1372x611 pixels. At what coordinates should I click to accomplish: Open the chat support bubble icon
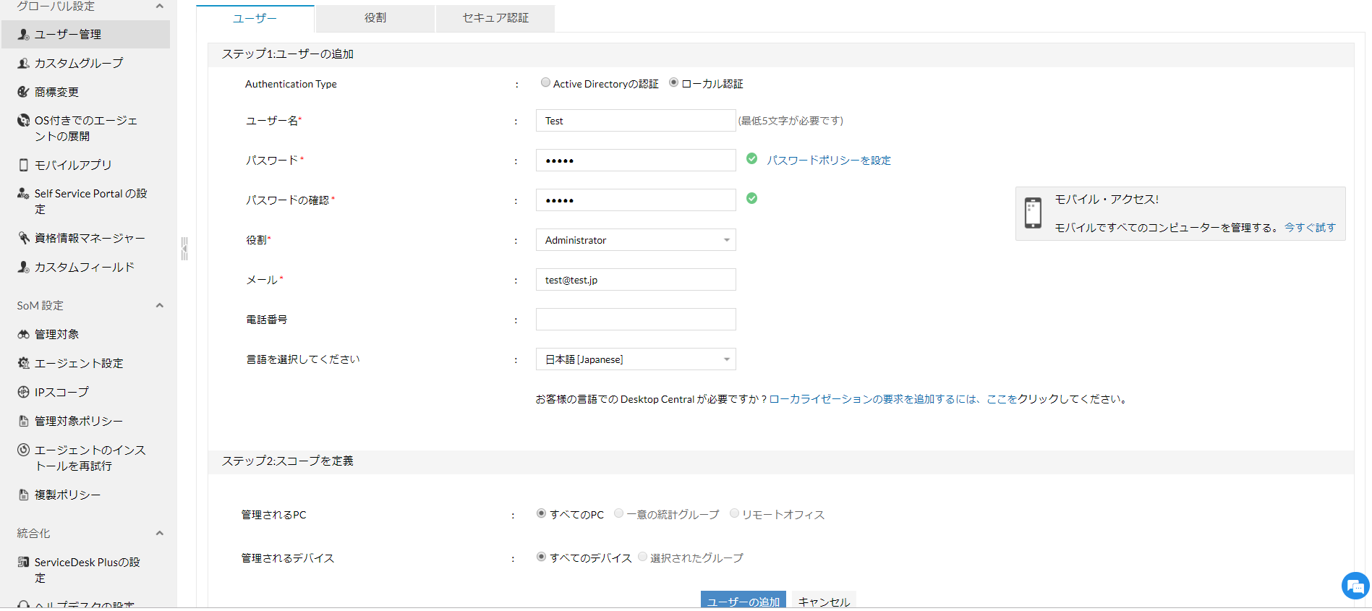click(x=1355, y=586)
